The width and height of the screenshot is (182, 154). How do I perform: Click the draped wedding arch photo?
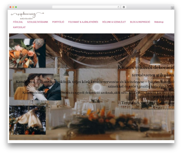(27, 120)
